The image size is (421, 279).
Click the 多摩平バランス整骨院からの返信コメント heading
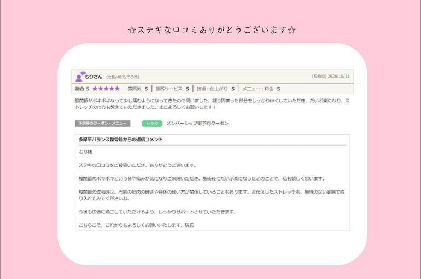[120, 139]
